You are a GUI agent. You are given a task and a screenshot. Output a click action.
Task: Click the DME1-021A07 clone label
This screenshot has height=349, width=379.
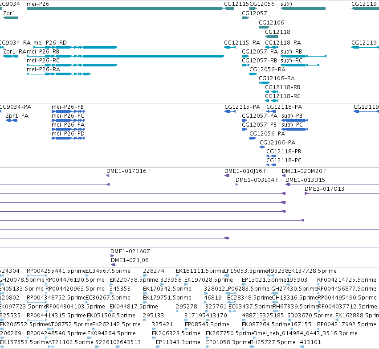coord(130,251)
